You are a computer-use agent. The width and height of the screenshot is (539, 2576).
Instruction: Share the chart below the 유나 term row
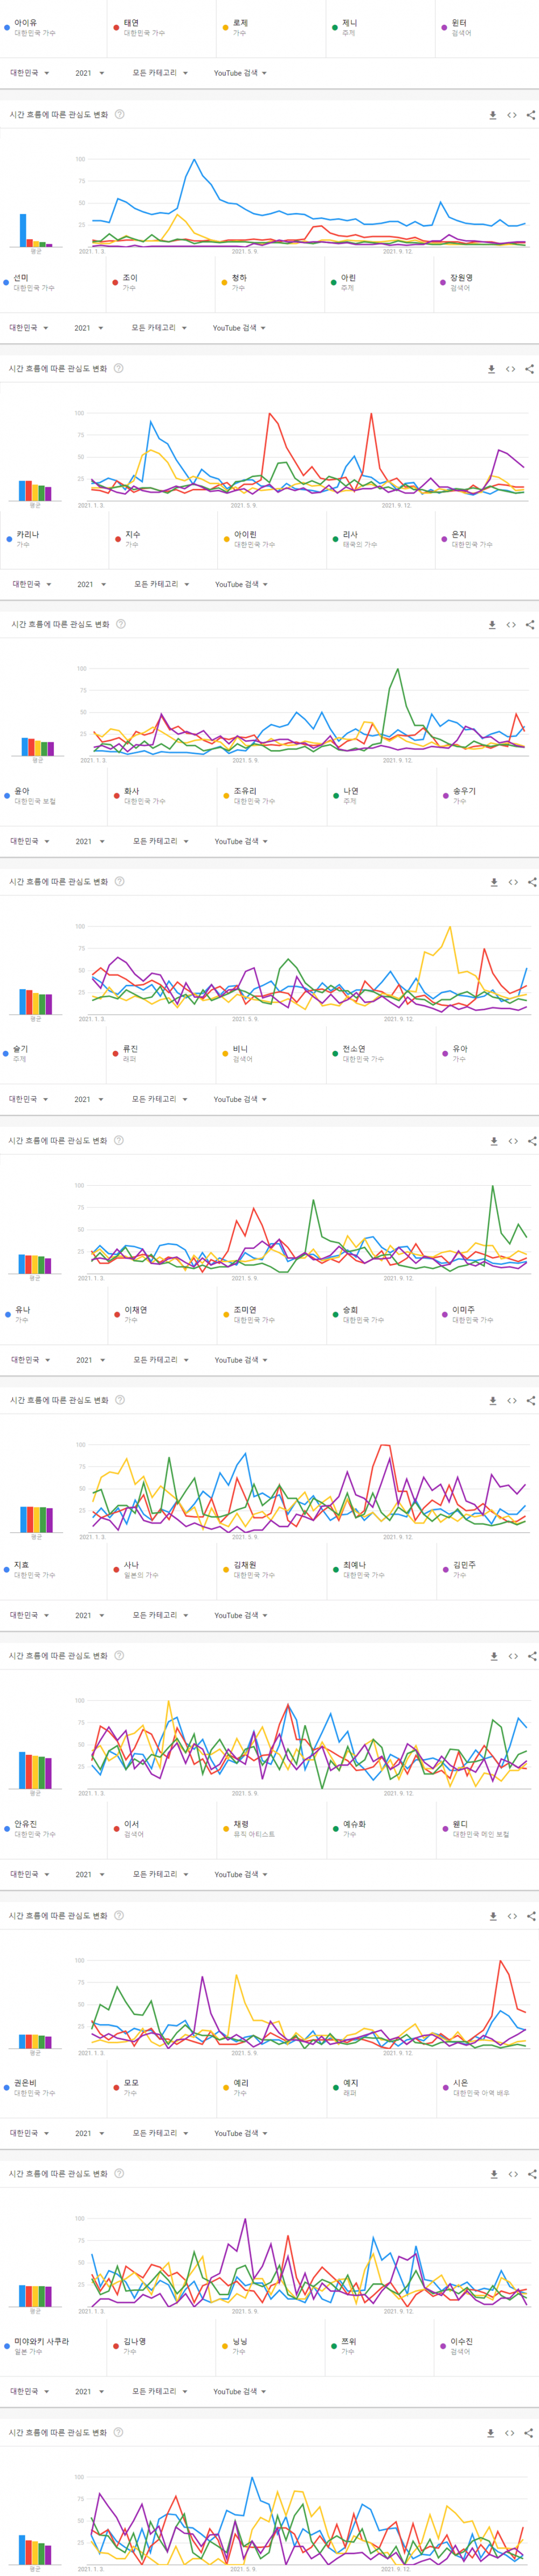pyautogui.click(x=531, y=1401)
